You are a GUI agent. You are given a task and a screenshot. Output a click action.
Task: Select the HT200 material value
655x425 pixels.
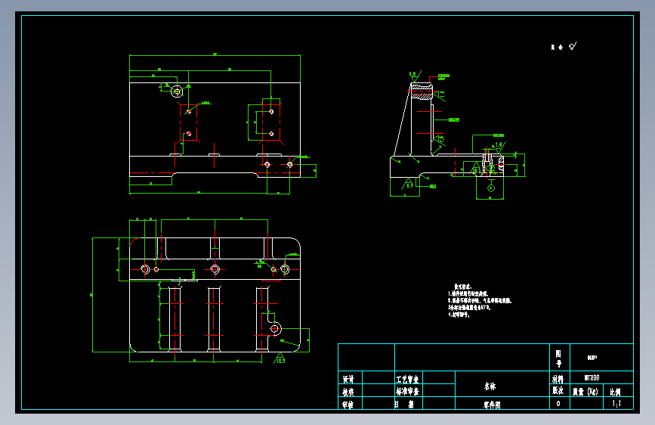click(x=592, y=377)
